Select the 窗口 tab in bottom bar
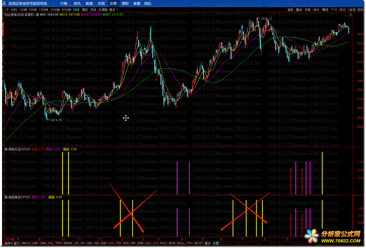 17,243
